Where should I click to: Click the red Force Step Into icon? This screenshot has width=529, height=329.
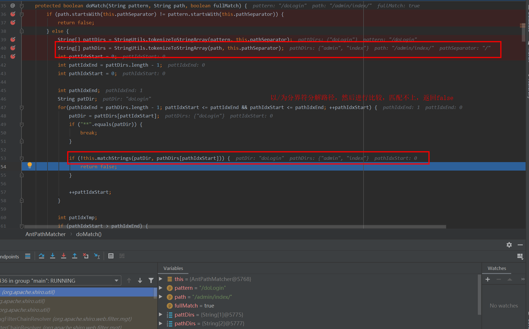pyautogui.click(x=64, y=256)
